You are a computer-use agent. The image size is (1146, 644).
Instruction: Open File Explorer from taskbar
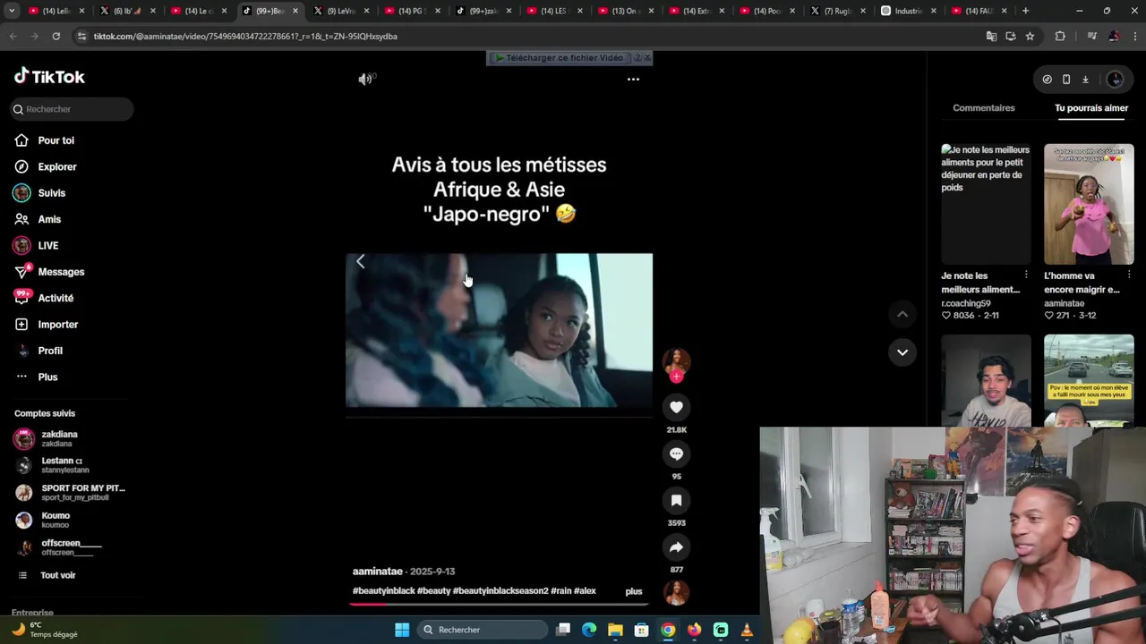click(615, 630)
